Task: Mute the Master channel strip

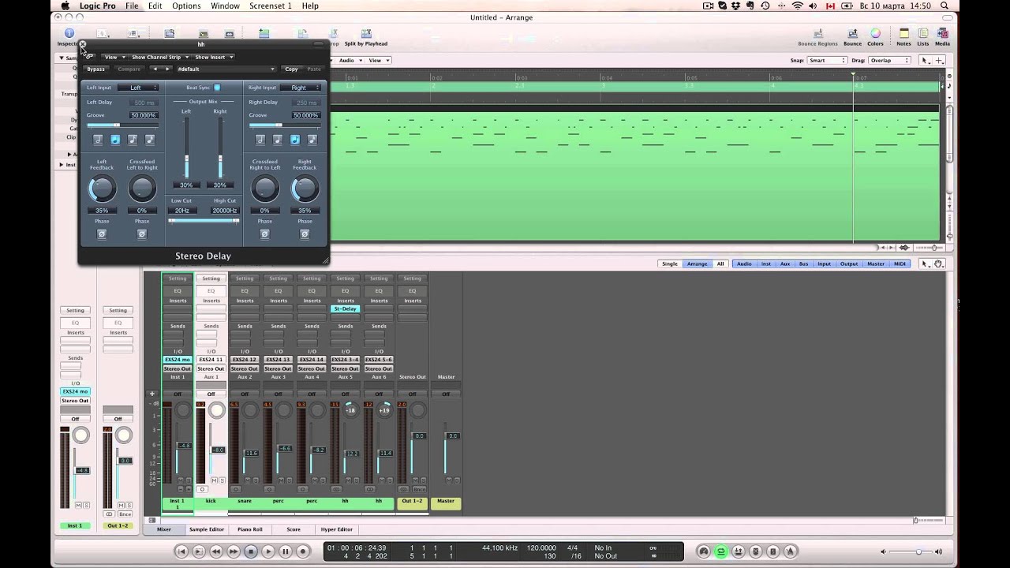Action: 448,480
